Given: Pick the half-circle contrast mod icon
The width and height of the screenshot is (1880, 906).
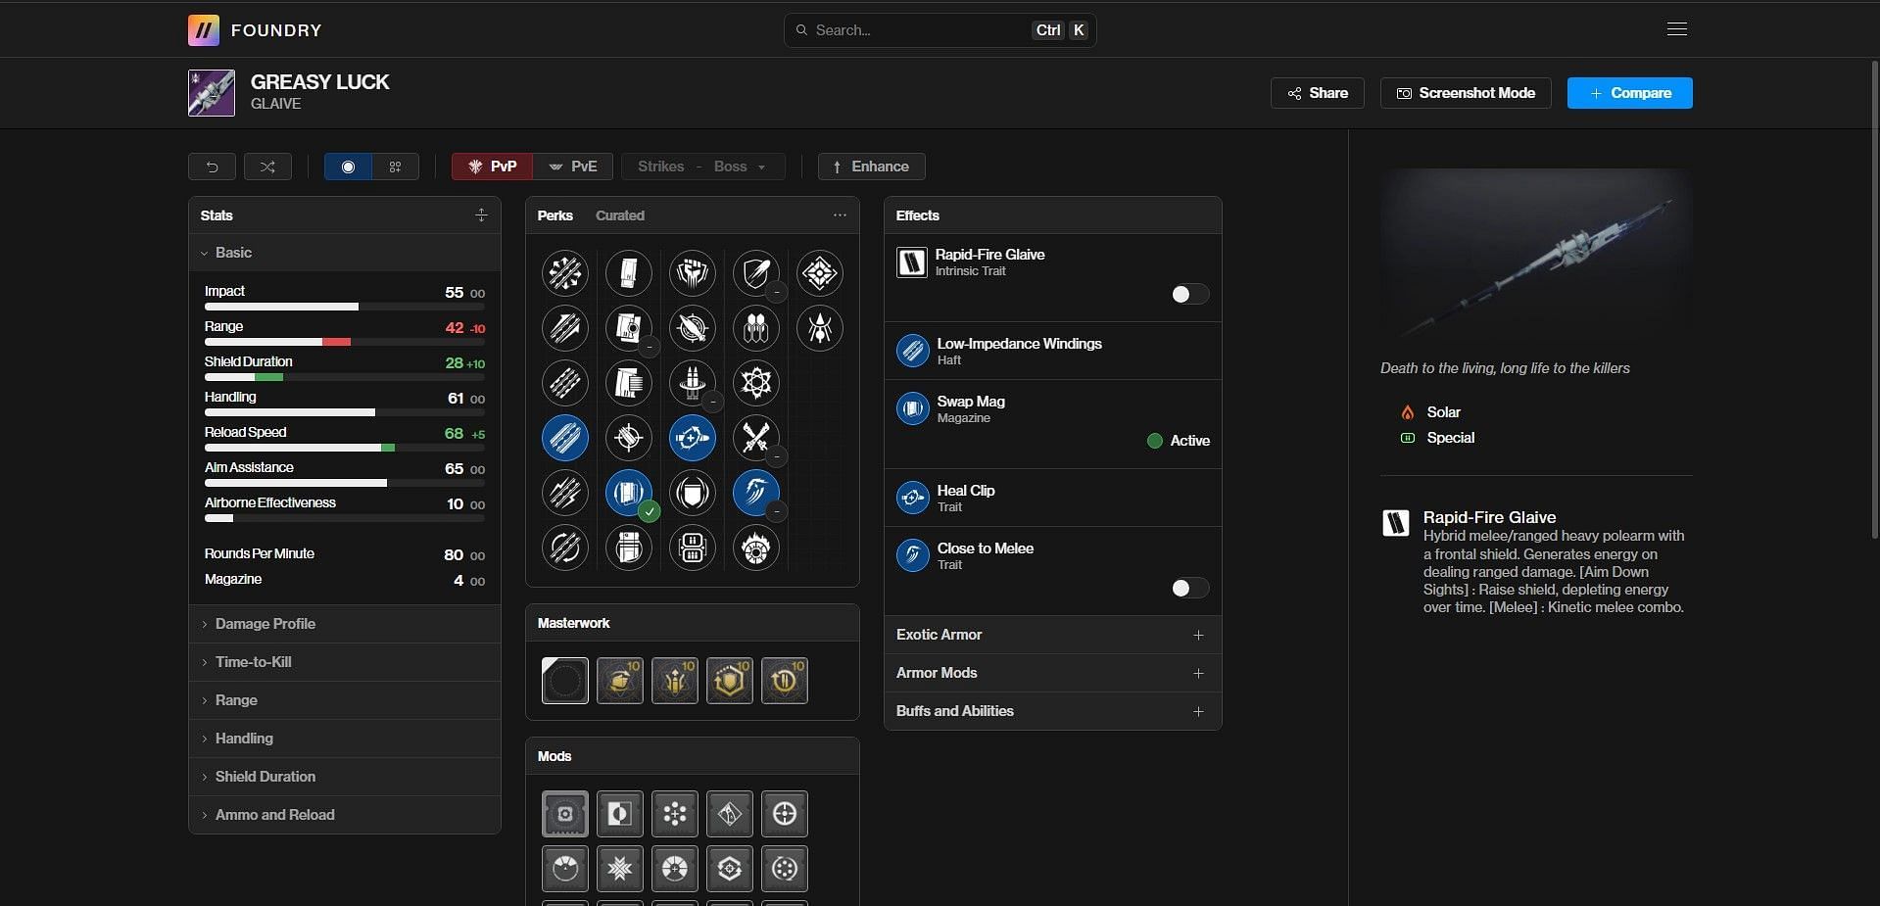Looking at the screenshot, I should (620, 814).
